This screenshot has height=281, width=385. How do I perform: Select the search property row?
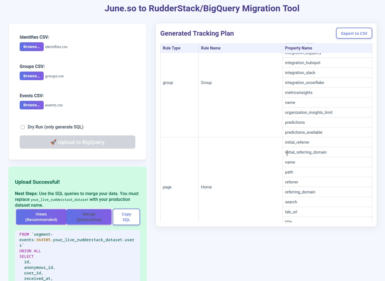[x=327, y=202]
